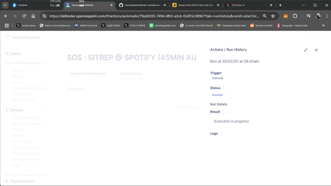Viewport: 331px width, 186px height.
Task: Collapse the Settings section chevron
Action: tap(44, 110)
